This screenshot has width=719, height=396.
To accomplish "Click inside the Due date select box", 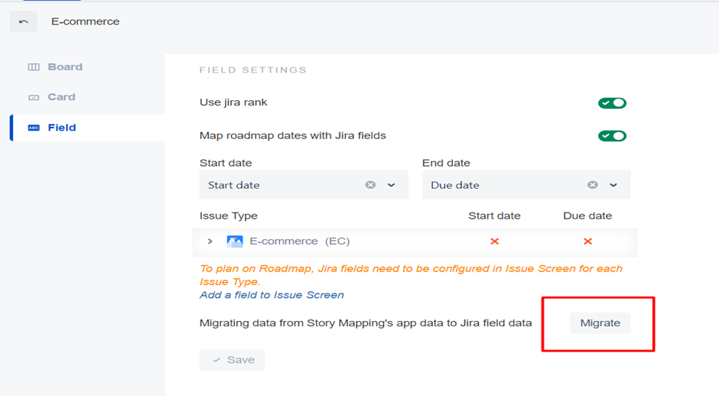I will click(x=497, y=185).
